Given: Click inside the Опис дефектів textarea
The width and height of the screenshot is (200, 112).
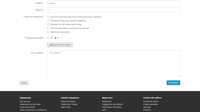Looking at the screenshot, I should [x=114, y=63].
